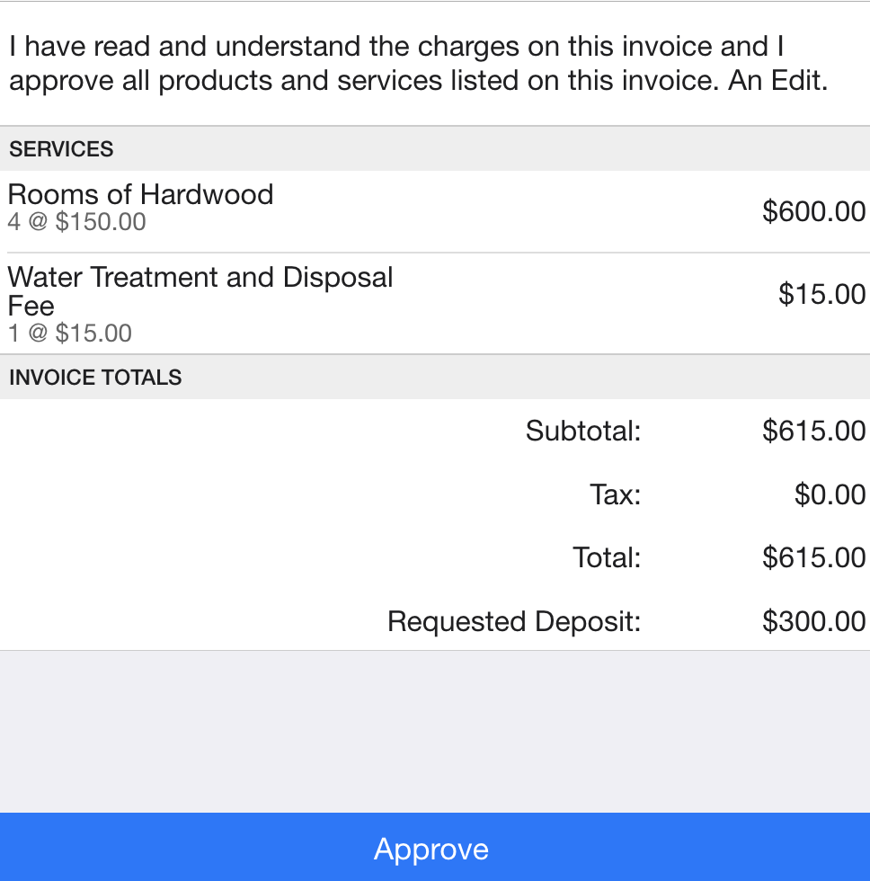
Task: Click the $600.00 Rooms of Hardwood amount
Action: 813,211
